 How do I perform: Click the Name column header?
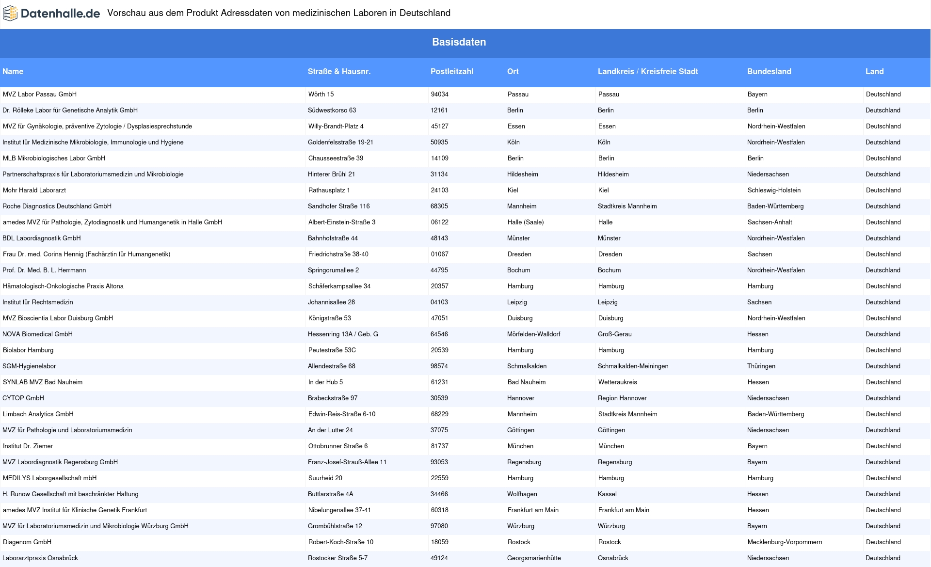13,72
